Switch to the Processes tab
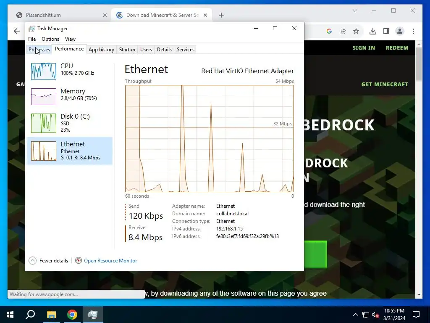Screen dimensions: 430x323 [39, 50]
